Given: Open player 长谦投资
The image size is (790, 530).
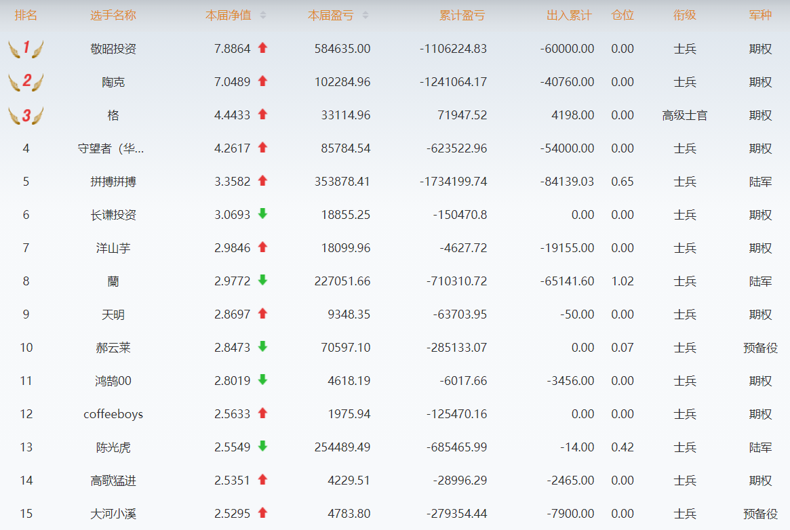Looking at the screenshot, I should point(113,215).
